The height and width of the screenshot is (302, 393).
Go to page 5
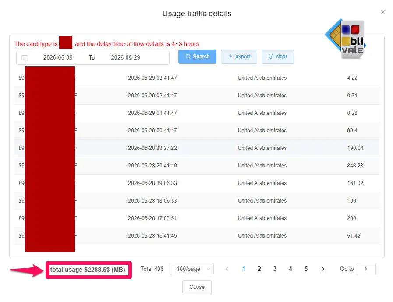(306, 269)
